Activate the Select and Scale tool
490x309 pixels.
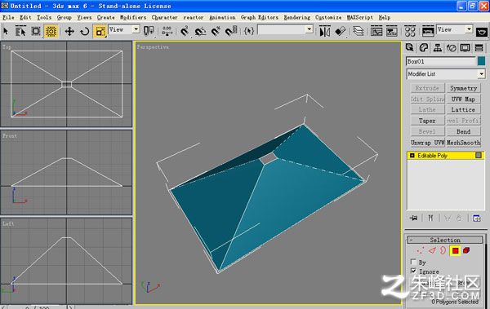100,31
